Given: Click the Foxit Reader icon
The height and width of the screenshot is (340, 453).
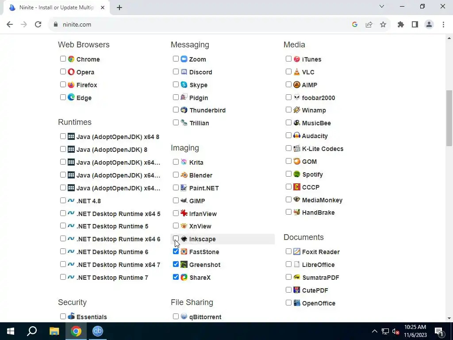Looking at the screenshot, I should point(297,251).
